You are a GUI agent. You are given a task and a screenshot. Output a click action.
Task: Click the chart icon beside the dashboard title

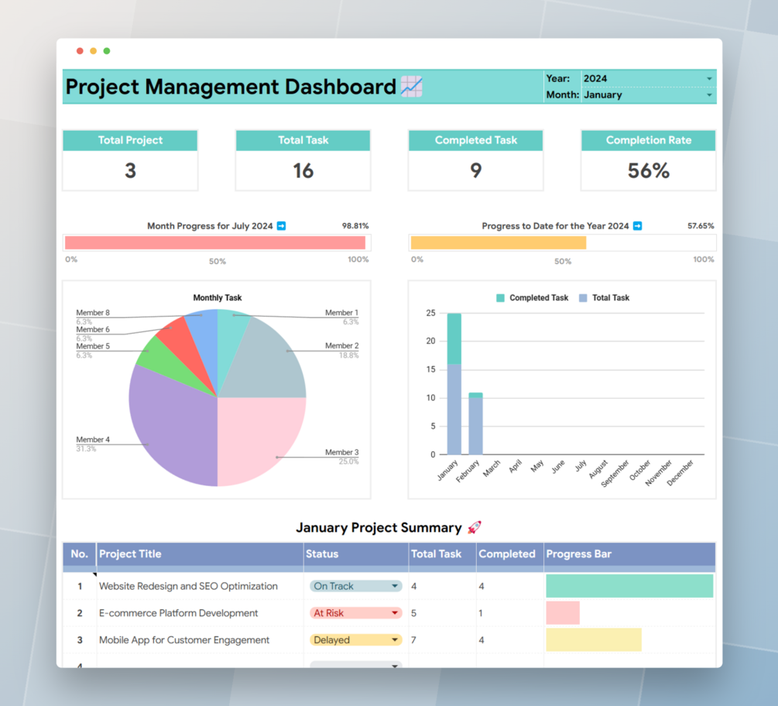tap(411, 87)
